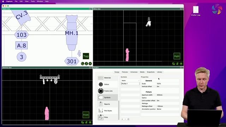226x127 pixels.
Task: Select the 103 hexagon label in Alpha view
Action: [22, 35]
